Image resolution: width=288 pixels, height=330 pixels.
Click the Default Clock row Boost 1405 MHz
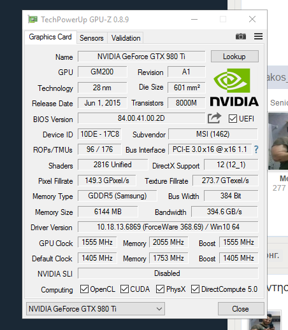[x=239, y=258]
